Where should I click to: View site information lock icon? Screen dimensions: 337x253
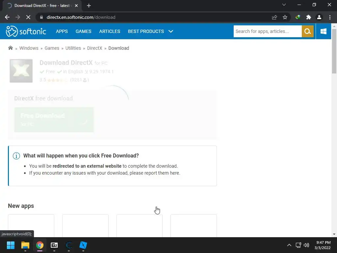point(41,17)
